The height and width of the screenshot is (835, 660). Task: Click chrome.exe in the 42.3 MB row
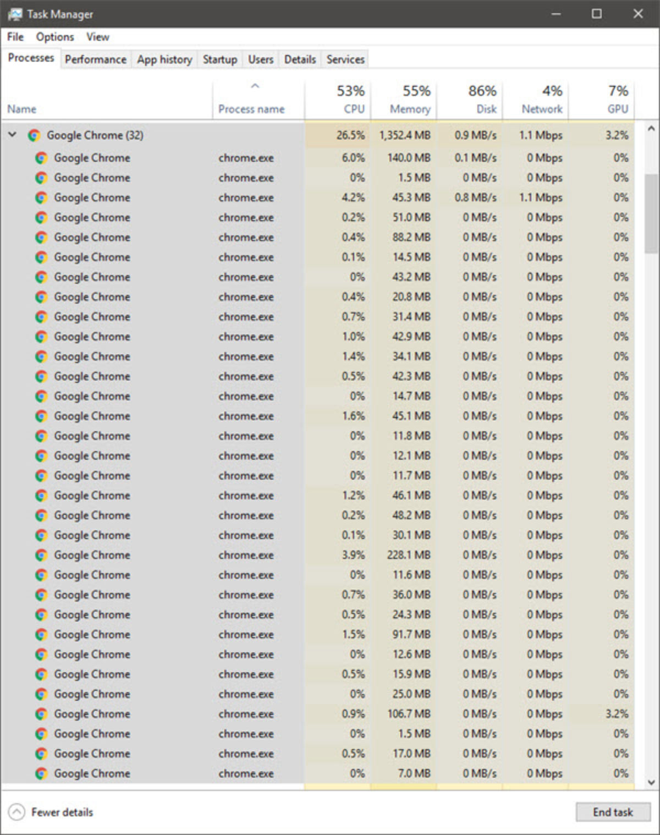point(246,377)
